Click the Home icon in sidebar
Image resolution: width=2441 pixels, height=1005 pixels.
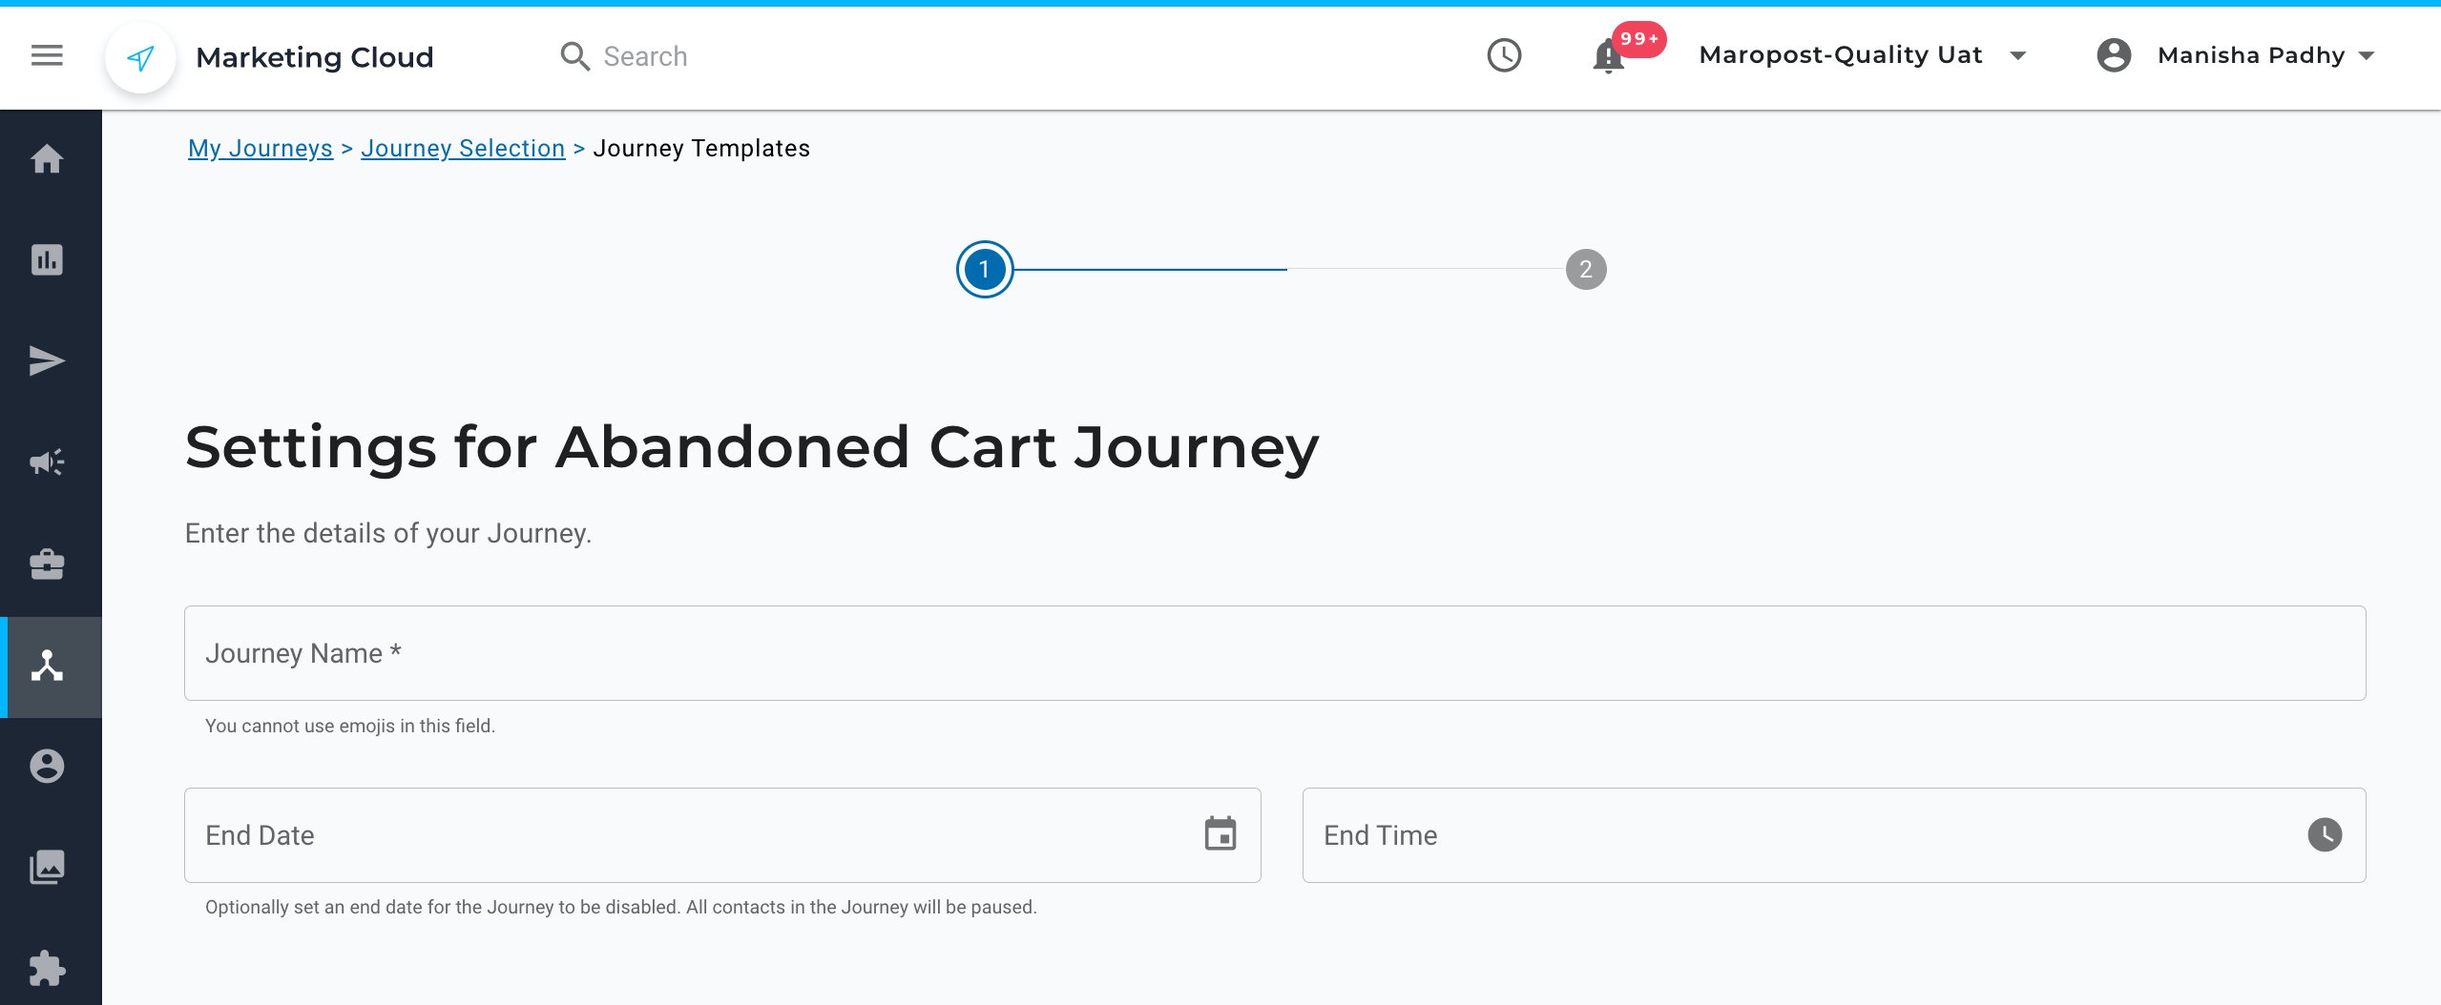[47, 158]
